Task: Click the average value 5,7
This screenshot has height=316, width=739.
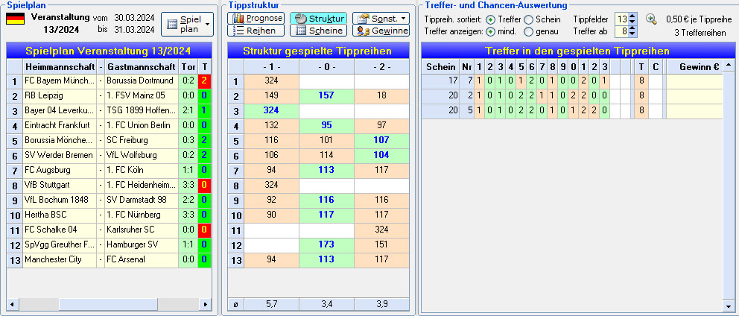Action: (x=271, y=304)
